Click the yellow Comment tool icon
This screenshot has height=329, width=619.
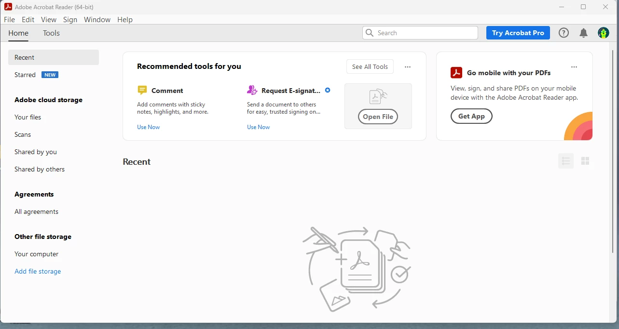[x=142, y=90]
